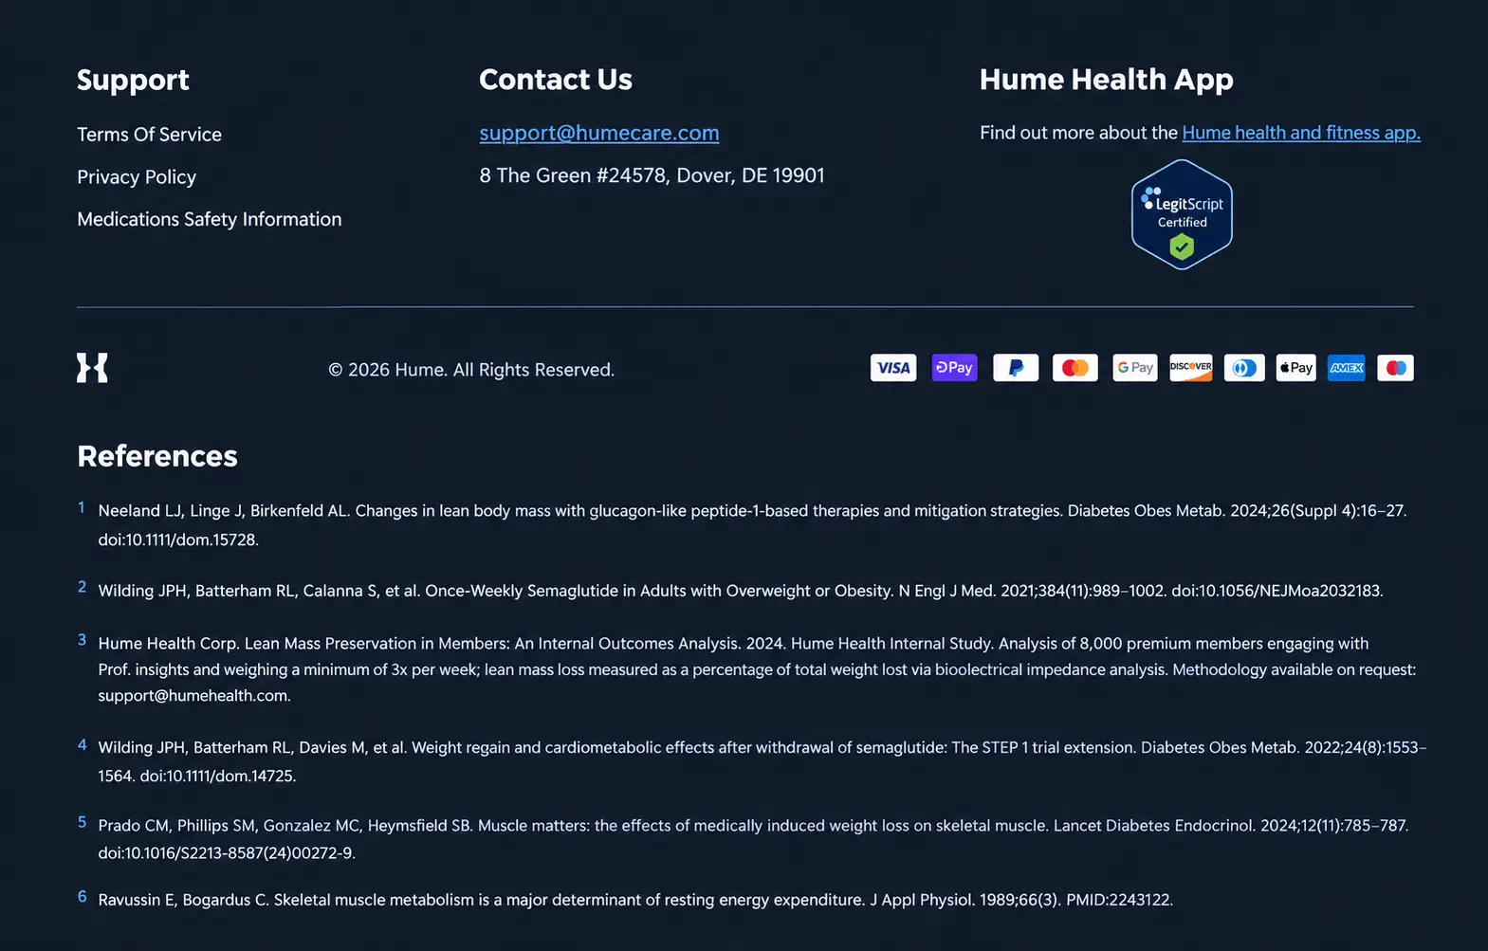
Task: Click 'Find out more about the' text
Action: click(x=1078, y=133)
